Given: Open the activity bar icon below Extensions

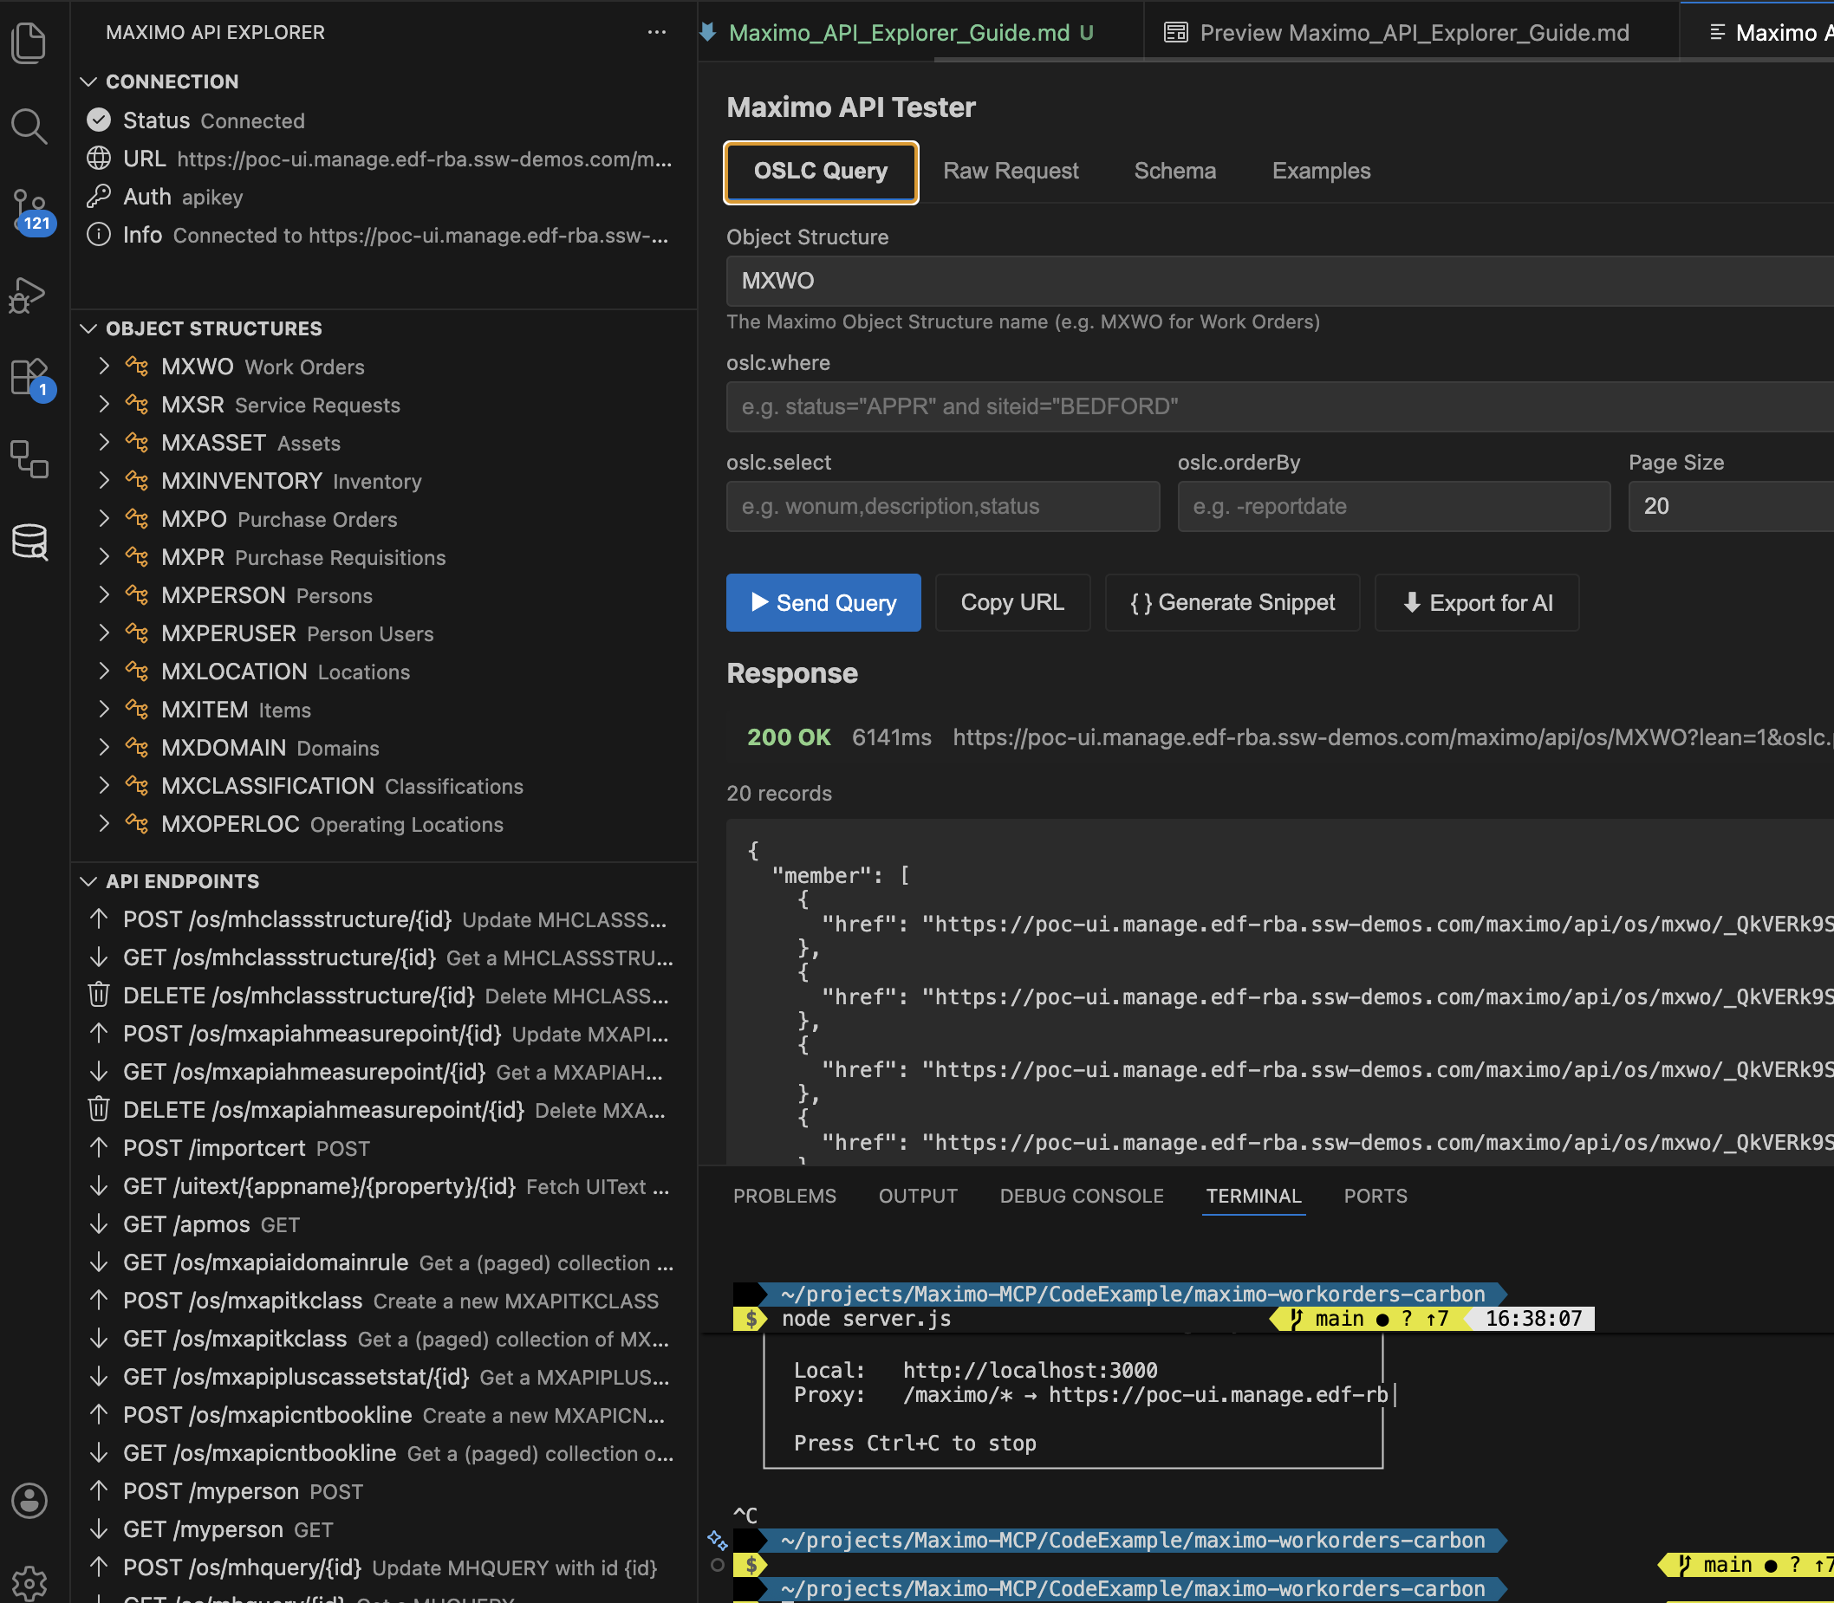Looking at the screenshot, I should pos(29,459).
